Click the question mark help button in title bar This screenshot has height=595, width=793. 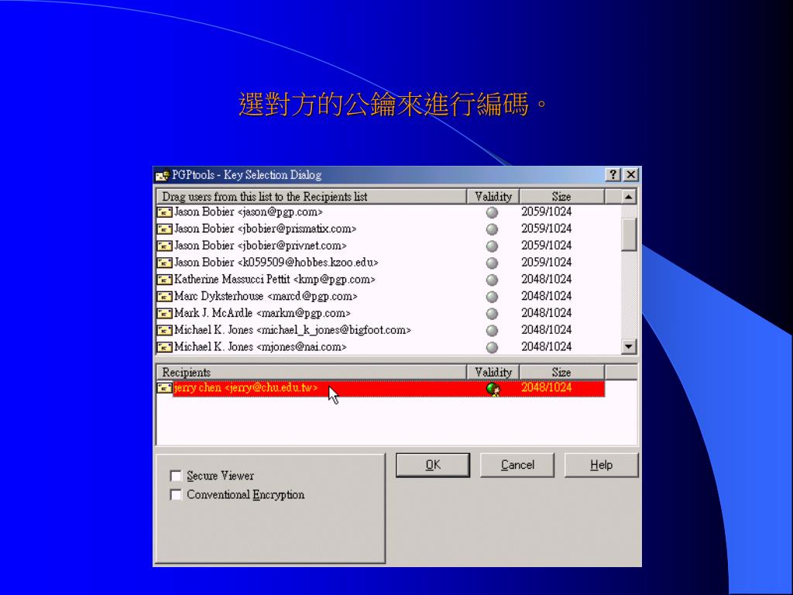pyautogui.click(x=613, y=174)
